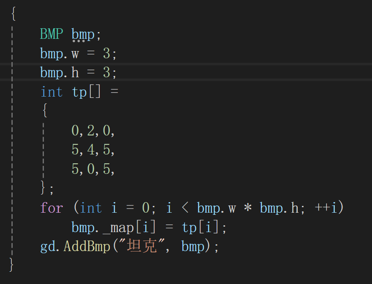This screenshot has height=284, width=372.
Task: Click the opening brace of the array initializer
Action: pyautogui.click(x=45, y=110)
